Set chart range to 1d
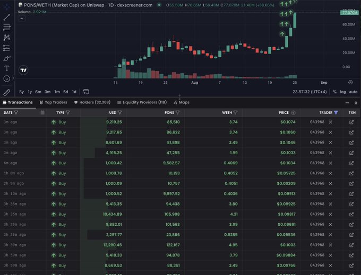Screen dimensions: 361x275 tap(74, 92)
